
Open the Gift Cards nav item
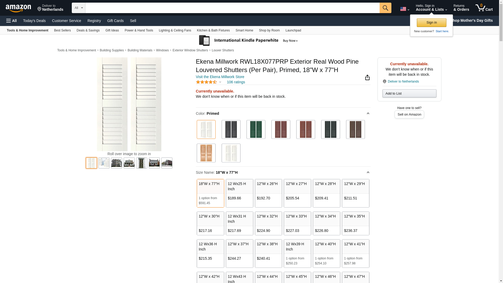(x=115, y=21)
